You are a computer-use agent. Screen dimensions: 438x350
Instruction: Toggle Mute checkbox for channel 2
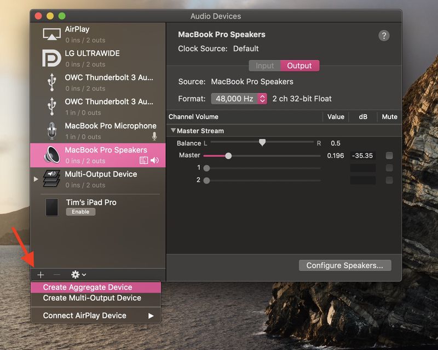click(389, 180)
